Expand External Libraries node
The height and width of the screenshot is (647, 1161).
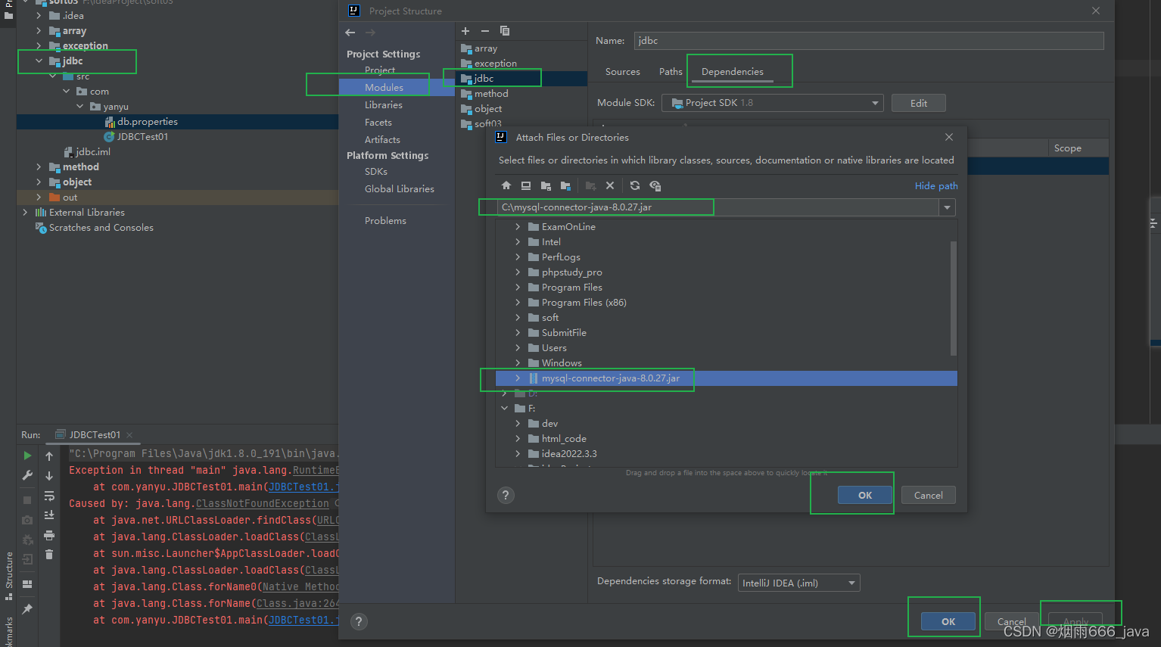click(25, 212)
